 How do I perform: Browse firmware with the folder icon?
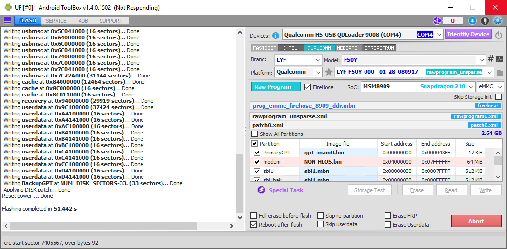click(x=500, y=72)
